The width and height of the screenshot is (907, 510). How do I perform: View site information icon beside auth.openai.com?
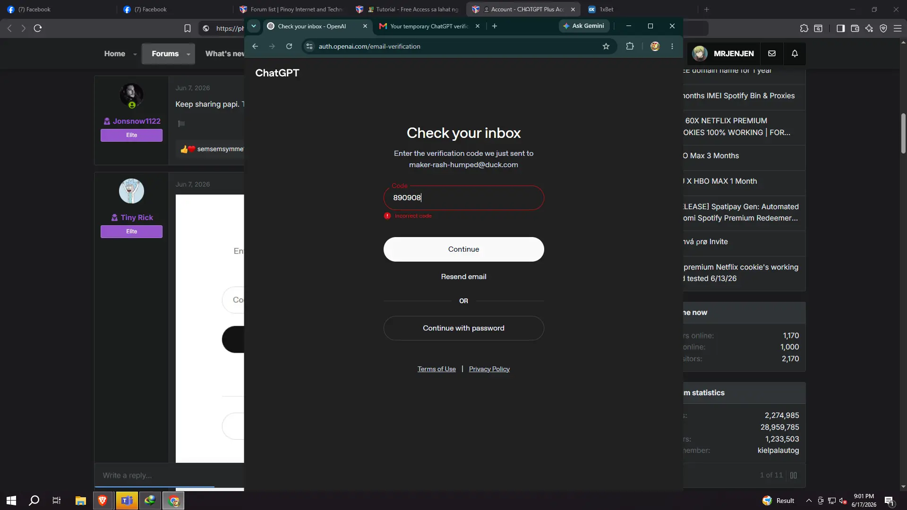[x=309, y=46]
